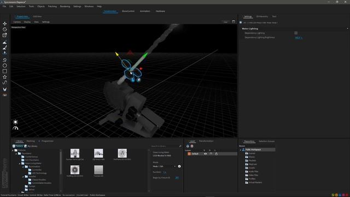Screen dimensions: 350x197
Task: Click the Lighting Brightness value link
Action: pyautogui.click(x=299, y=38)
